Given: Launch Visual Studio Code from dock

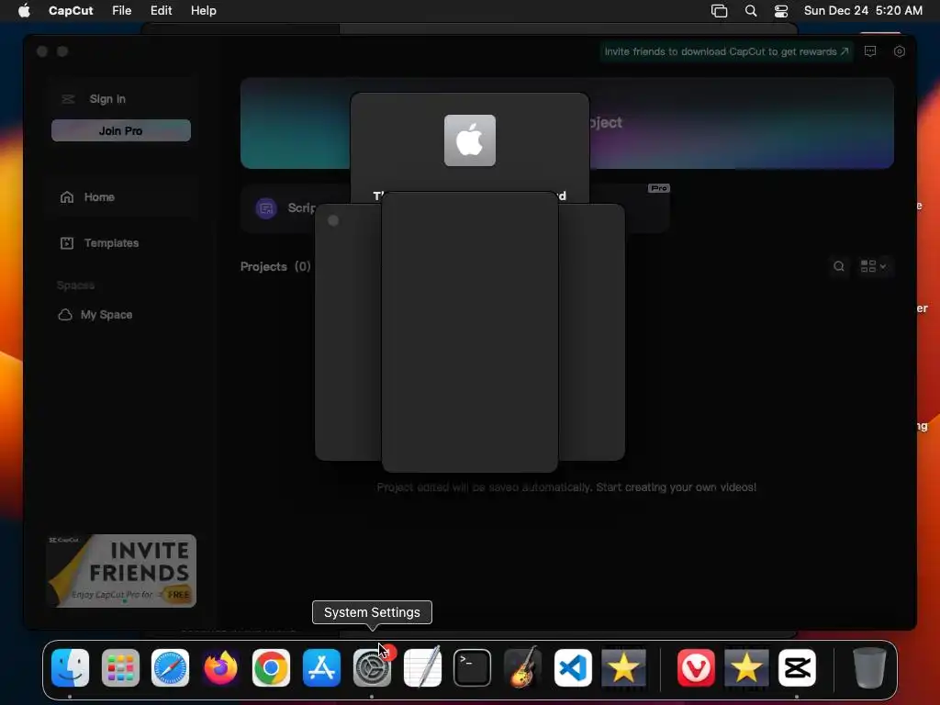Looking at the screenshot, I should [x=573, y=667].
